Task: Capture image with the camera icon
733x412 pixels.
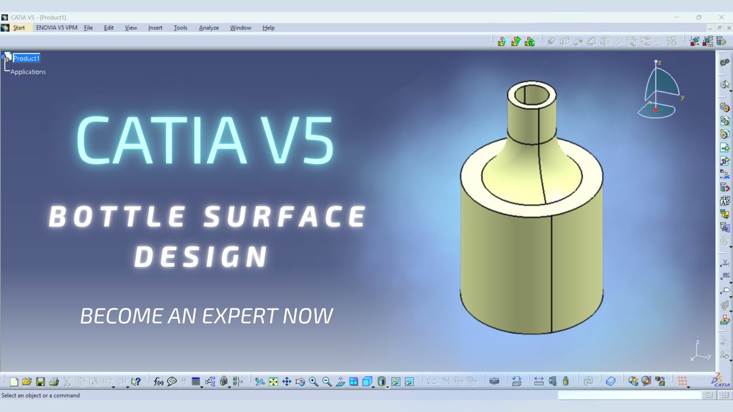Action: click(494, 382)
